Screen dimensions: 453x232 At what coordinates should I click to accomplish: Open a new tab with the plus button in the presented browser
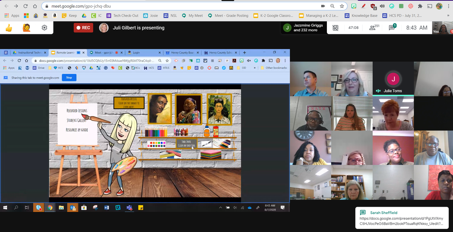point(245,52)
